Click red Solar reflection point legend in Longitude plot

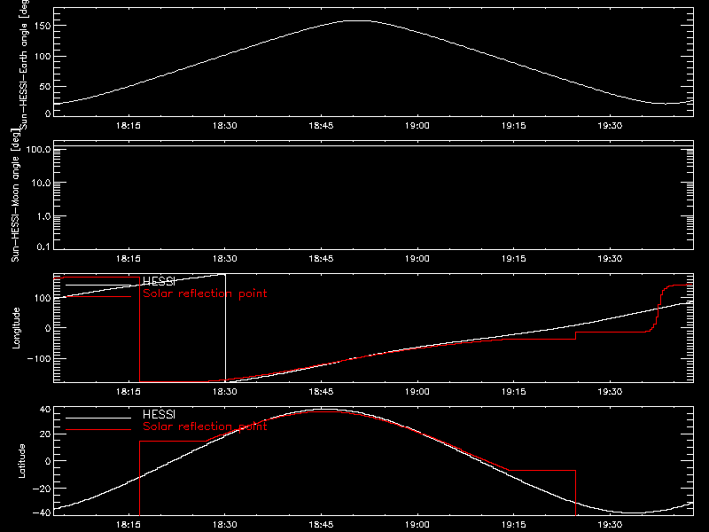click(x=205, y=293)
